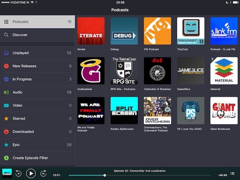Open the S.Link FM podcast artwork
This screenshot has height=180, width=240.
224,31
